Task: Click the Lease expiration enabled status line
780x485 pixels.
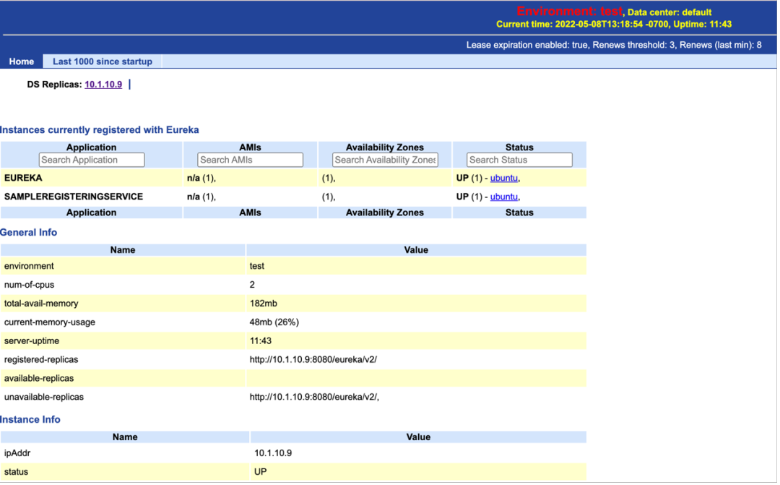Action: [x=614, y=46]
